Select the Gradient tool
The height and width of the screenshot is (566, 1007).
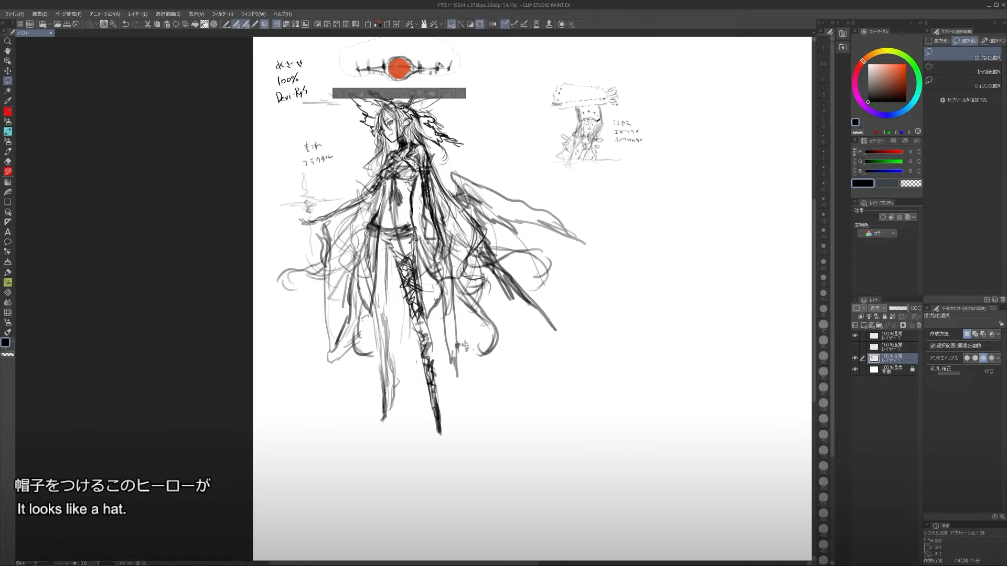point(7,182)
